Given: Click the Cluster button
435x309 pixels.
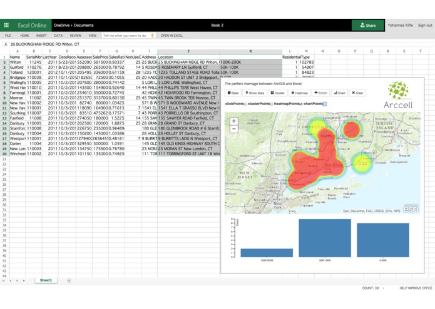Looking at the screenshot, I should (x=277, y=93).
